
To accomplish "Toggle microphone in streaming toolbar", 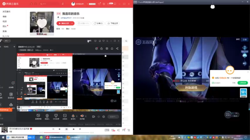I will pyautogui.click(x=73, y=117).
